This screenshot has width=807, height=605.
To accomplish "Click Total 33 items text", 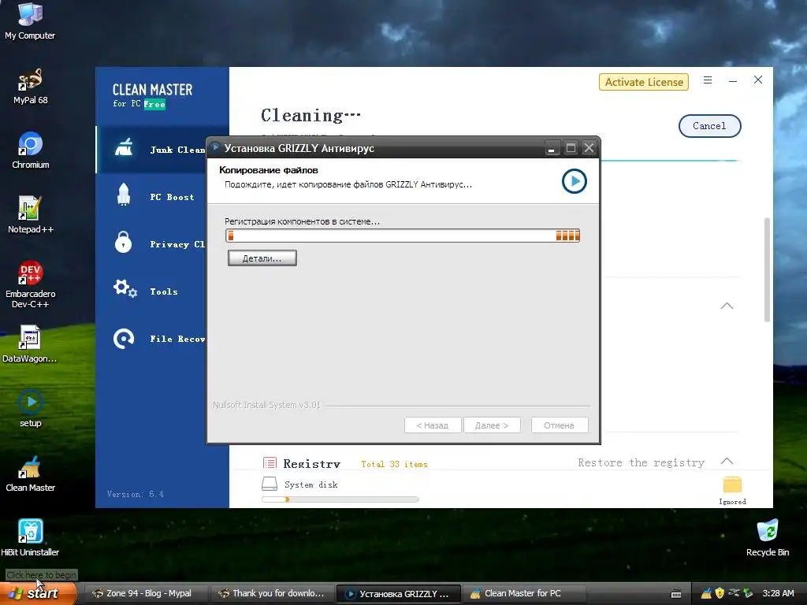I will point(394,464).
